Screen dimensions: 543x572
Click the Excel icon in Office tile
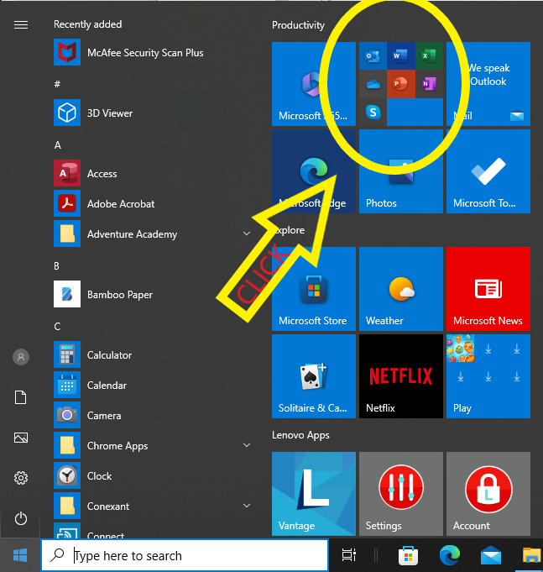429,55
